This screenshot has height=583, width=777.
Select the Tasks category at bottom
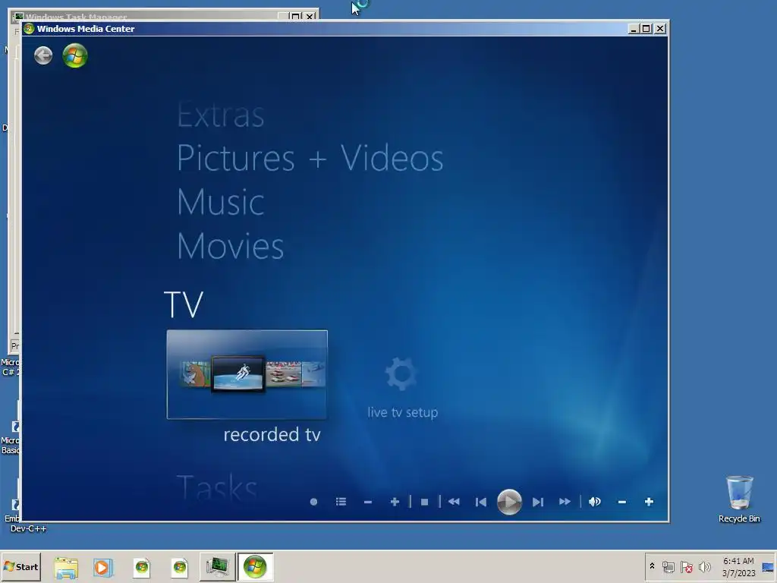pyautogui.click(x=217, y=487)
